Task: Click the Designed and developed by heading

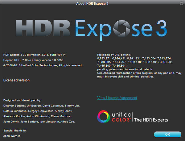Action: coord(22,101)
